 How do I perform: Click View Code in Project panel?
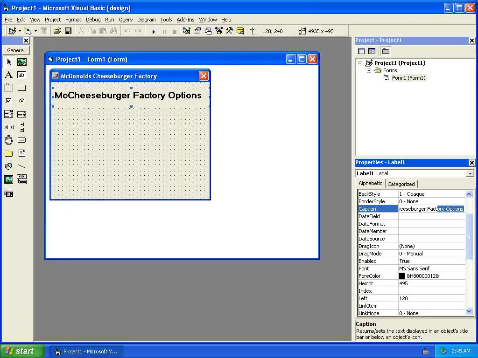click(x=361, y=51)
